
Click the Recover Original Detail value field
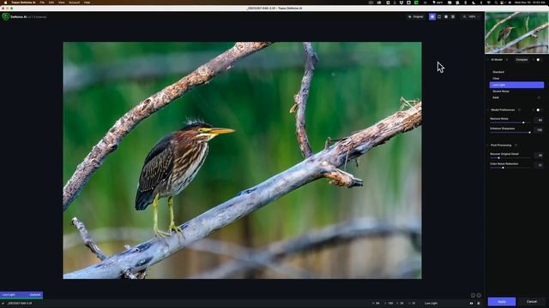540,156
